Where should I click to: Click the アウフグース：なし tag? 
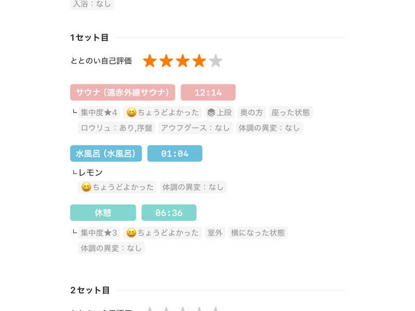(x=196, y=128)
